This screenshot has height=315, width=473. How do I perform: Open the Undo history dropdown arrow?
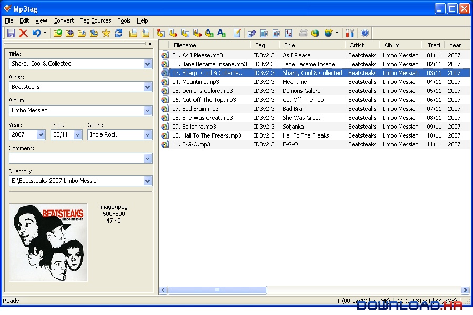(x=45, y=33)
